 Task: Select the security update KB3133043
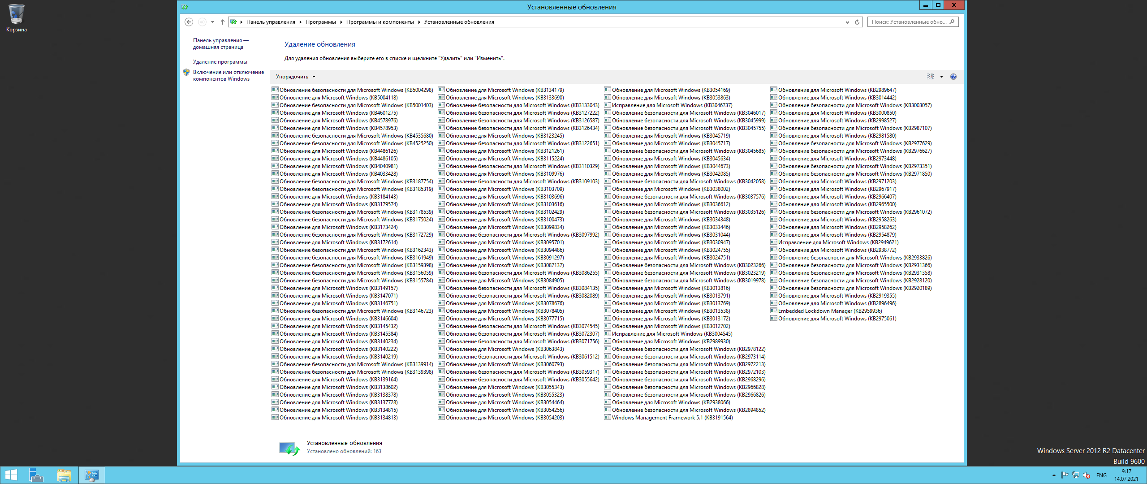pos(519,105)
